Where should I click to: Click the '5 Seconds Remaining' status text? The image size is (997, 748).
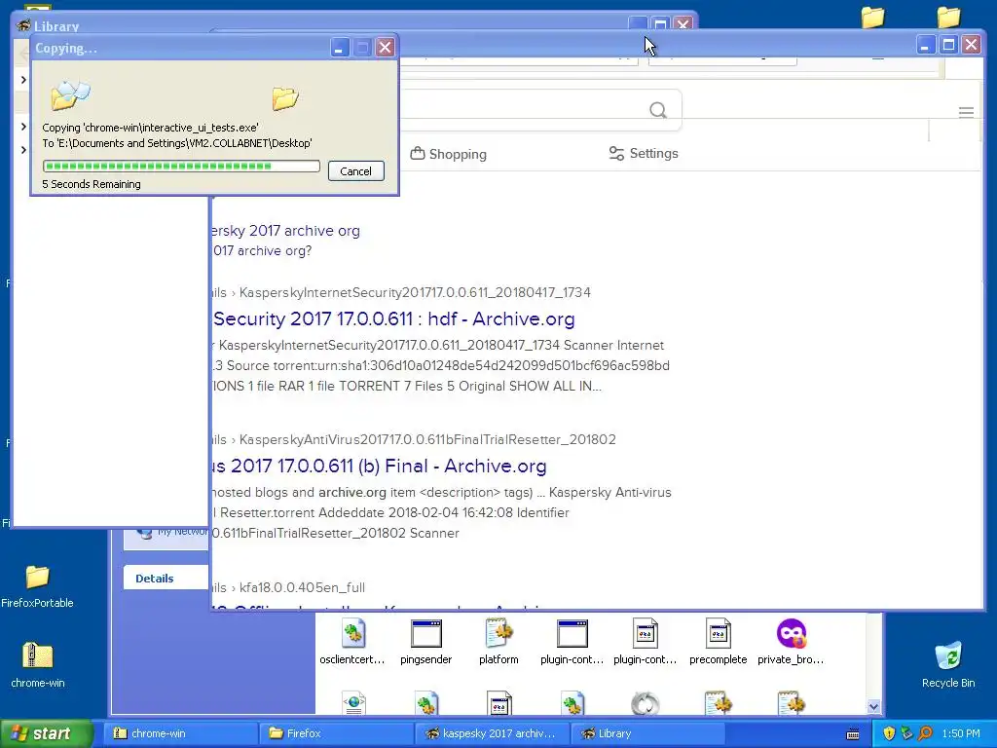pos(92,184)
